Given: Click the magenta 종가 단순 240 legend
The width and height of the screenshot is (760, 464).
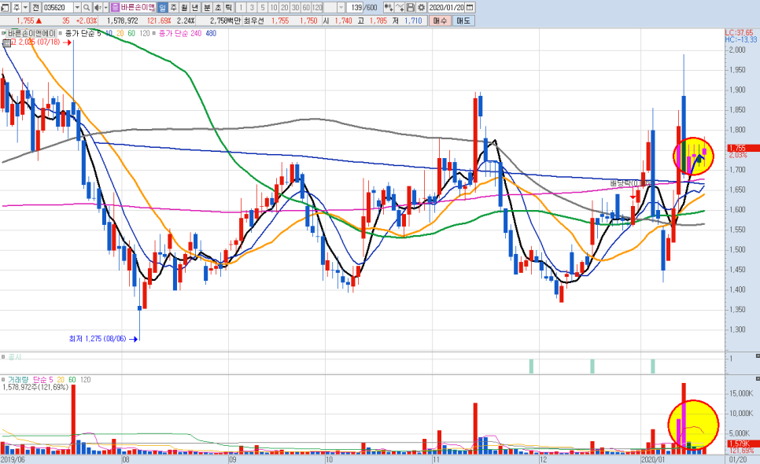Looking at the screenshot, I should point(180,33).
